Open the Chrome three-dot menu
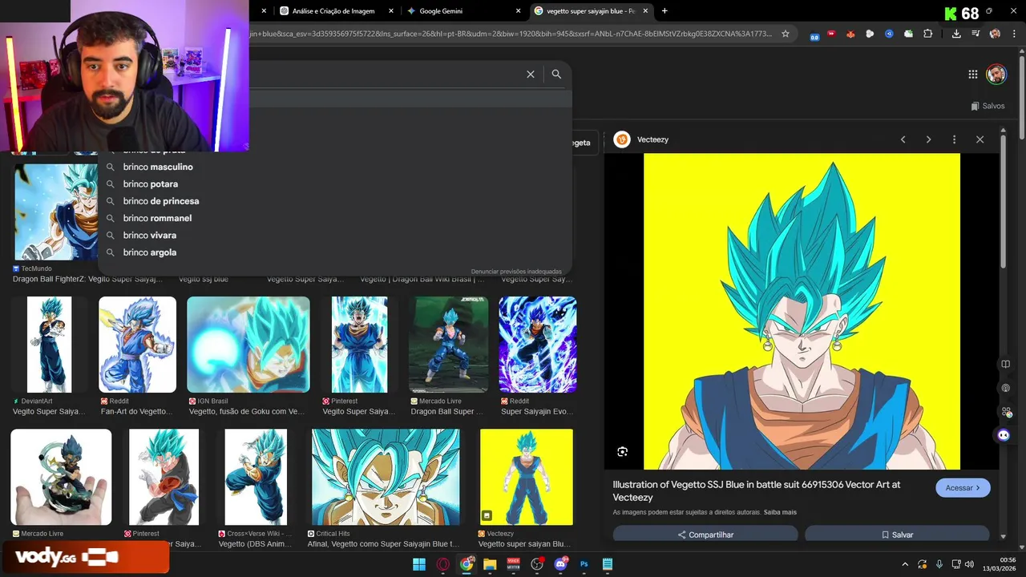The image size is (1026, 577). click(1013, 34)
